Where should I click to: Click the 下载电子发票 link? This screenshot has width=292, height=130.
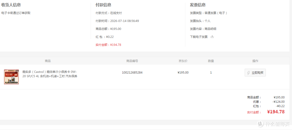pos(199,37)
